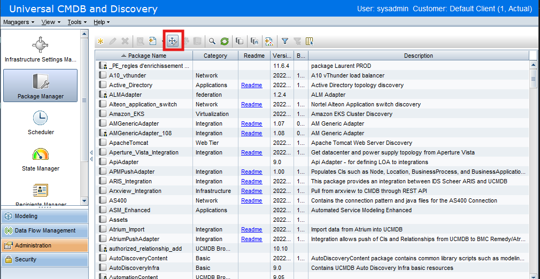The width and height of the screenshot is (540, 279).
Task: Open the deploy packages dropdown arrow
Action: pyautogui.click(x=162, y=42)
